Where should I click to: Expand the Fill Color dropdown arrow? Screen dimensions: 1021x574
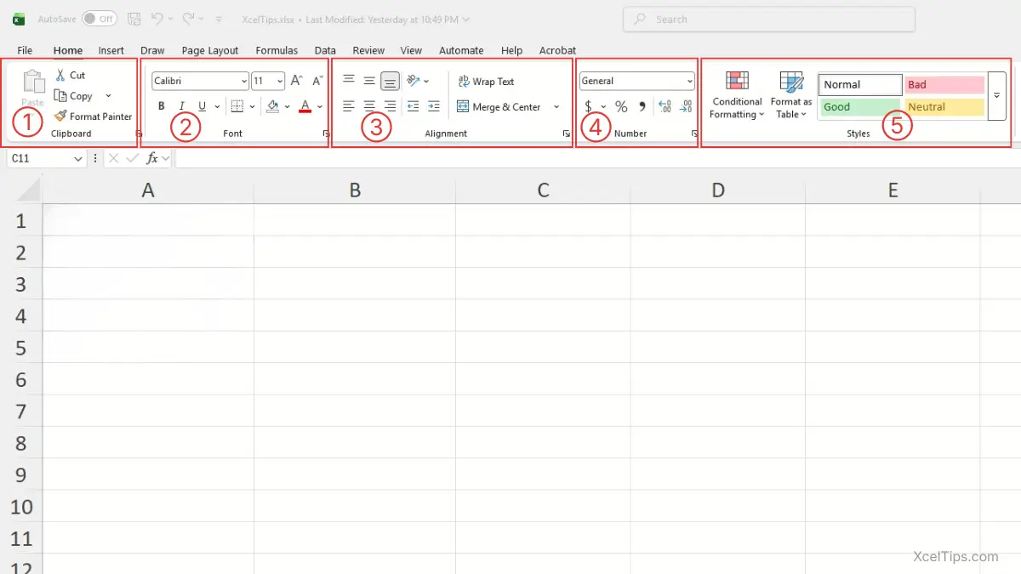287,105
